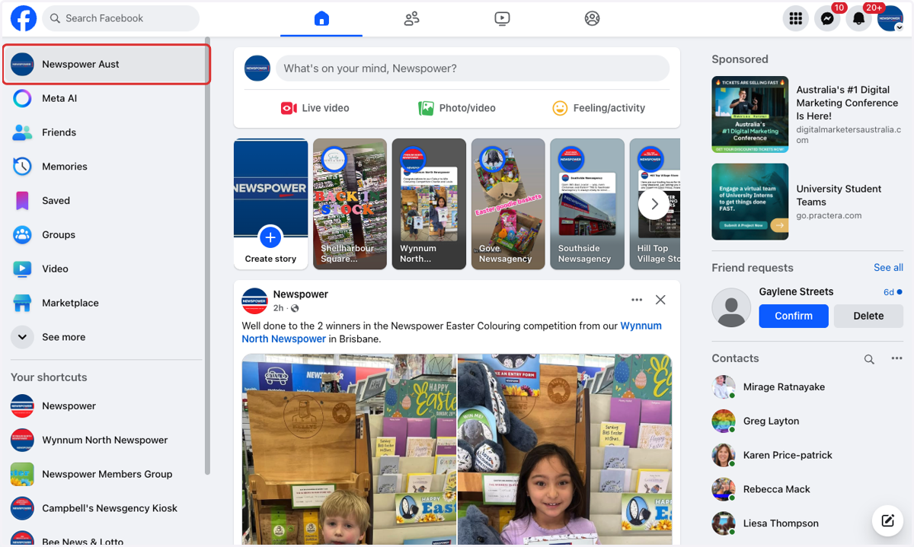The width and height of the screenshot is (914, 547).
Task: Open Messenger chats
Action: (827, 18)
